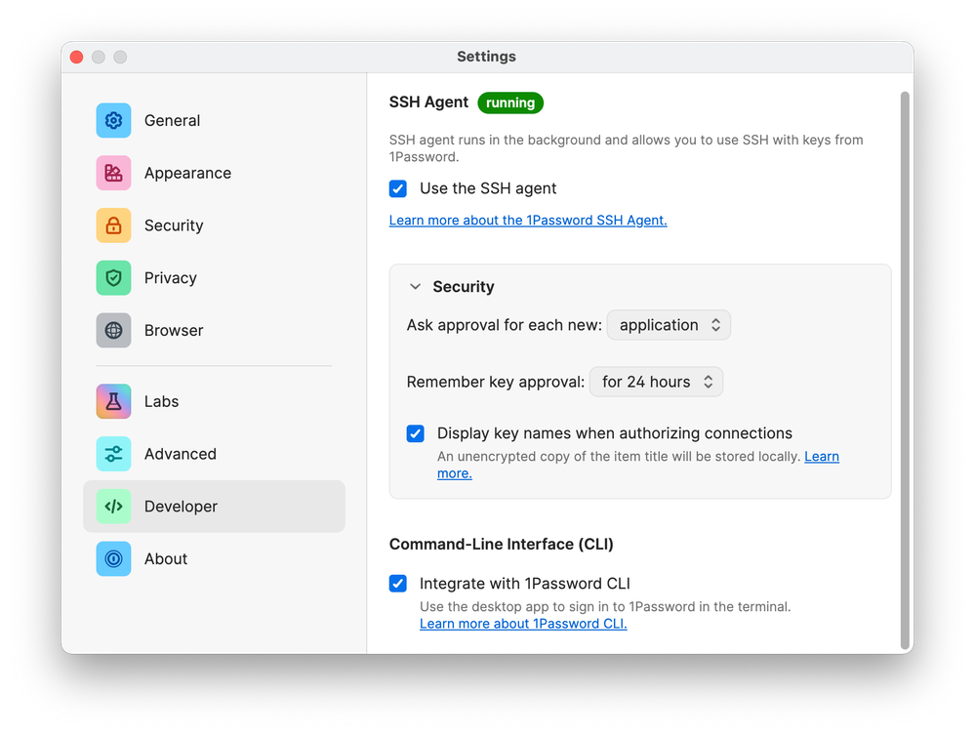This screenshot has height=735, width=975.
Task: Open the Browser globe icon
Action: [x=113, y=330]
